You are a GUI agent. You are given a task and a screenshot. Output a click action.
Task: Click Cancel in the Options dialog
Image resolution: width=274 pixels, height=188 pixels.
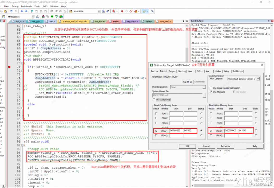206,146
